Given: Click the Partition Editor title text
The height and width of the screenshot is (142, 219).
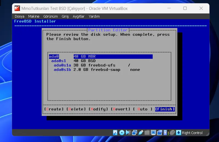Looking at the screenshot, I should tap(108, 30).
